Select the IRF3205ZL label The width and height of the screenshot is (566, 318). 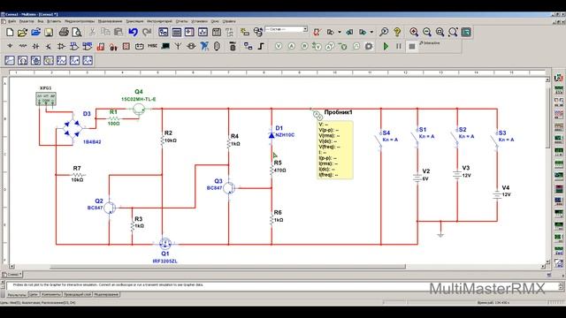click(x=165, y=261)
